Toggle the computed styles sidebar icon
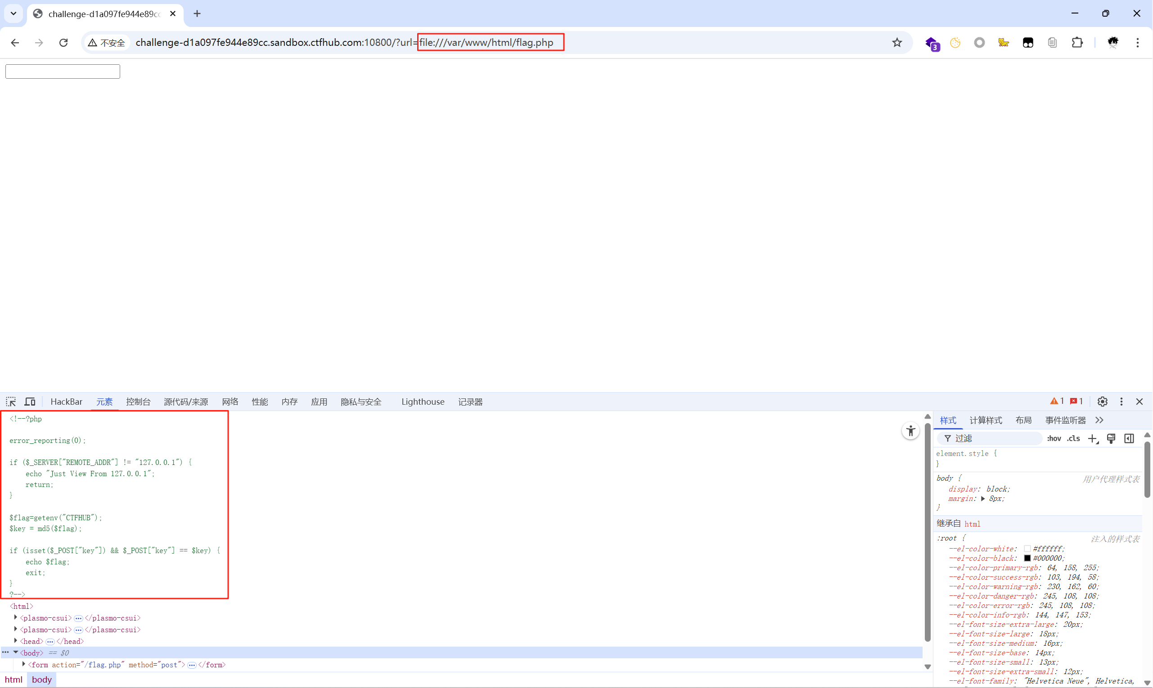 1129,438
